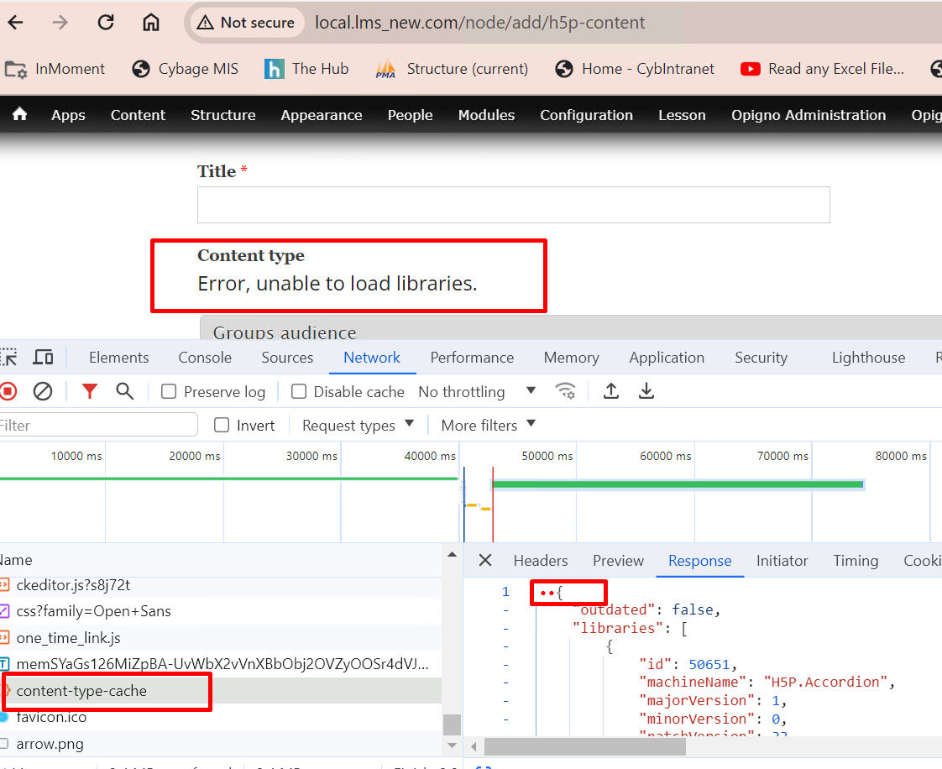The width and height of the screenshot is (942, 769).
Task: Open the Appearance admin menu
Action: [322, 115]
